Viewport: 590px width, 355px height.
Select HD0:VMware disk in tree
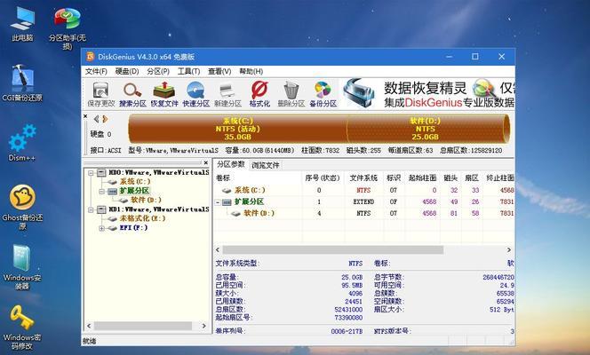tap(158, 173)
